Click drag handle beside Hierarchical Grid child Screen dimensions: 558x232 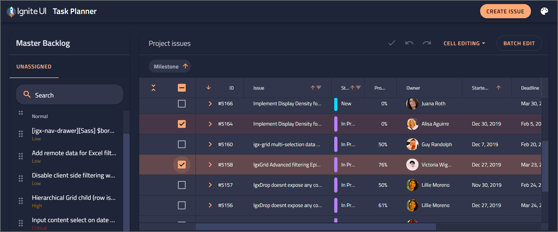pyautogui.click(x=21, y=201)
